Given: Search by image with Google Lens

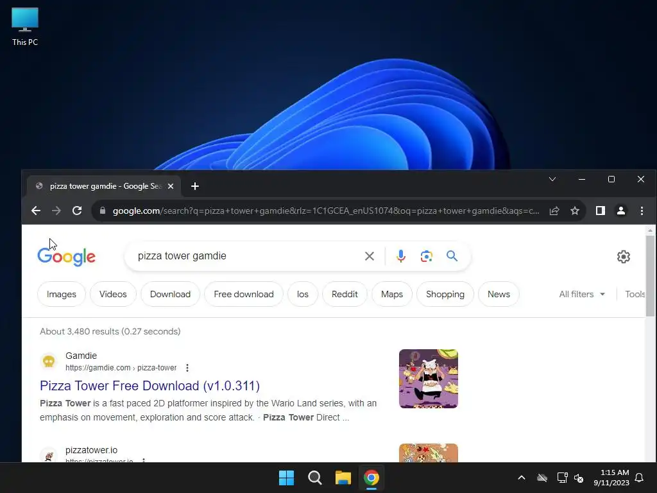Looking at the screenshot, I should 426,256.
